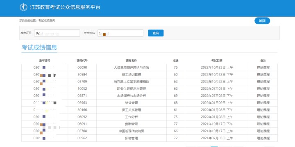
Task: Select course code 03708
Action: tap(82, 131)
